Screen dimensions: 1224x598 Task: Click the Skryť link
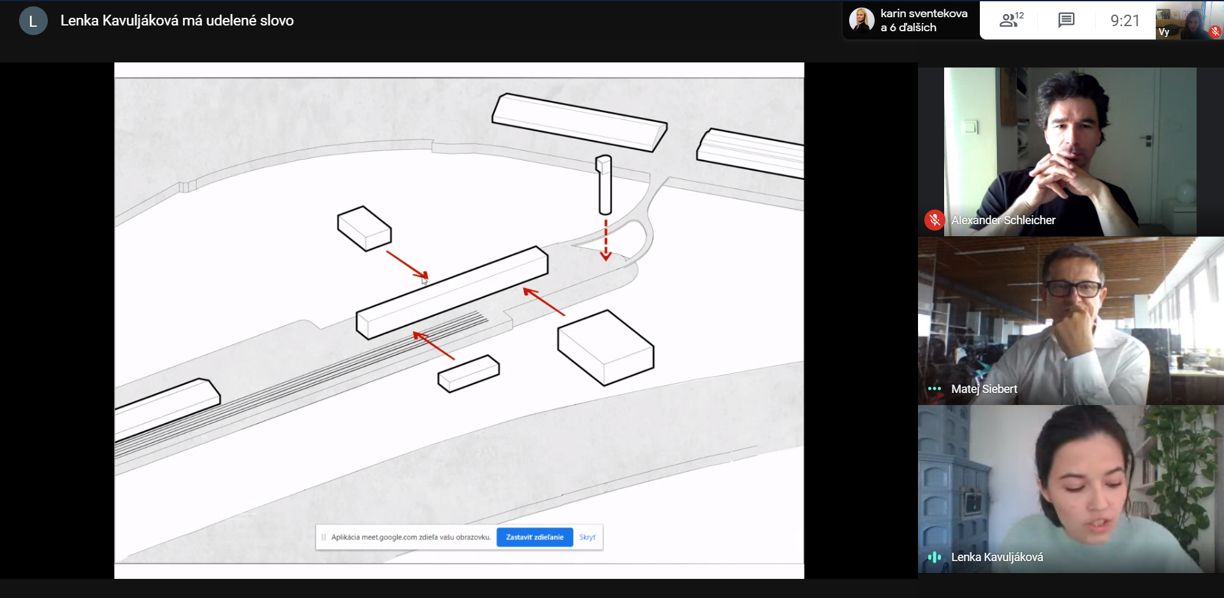click(x=587, y=537)
